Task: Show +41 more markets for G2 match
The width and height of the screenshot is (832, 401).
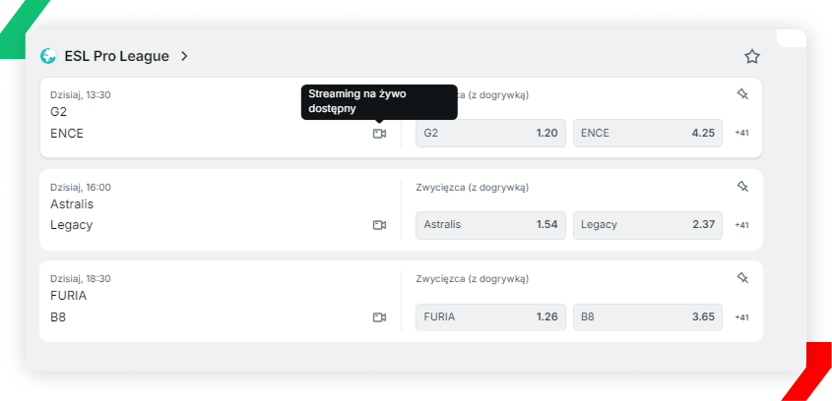Action: tap(741, 133)
